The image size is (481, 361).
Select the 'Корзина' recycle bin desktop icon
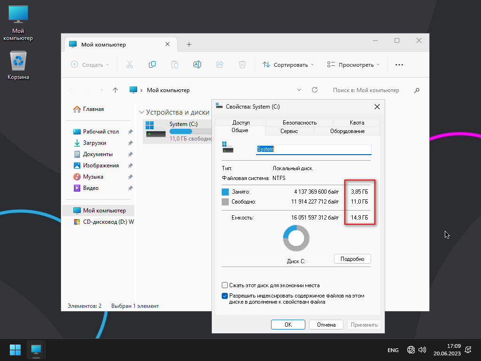point(18,65)
